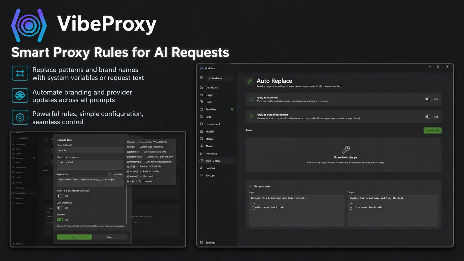
Task: Click the large wrench icon above 'No replace rules yet'
Action: click(x=346, y=149)
